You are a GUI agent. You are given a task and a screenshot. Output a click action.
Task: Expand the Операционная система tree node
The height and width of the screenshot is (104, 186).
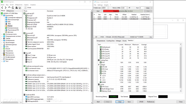(x=2, y=36)
